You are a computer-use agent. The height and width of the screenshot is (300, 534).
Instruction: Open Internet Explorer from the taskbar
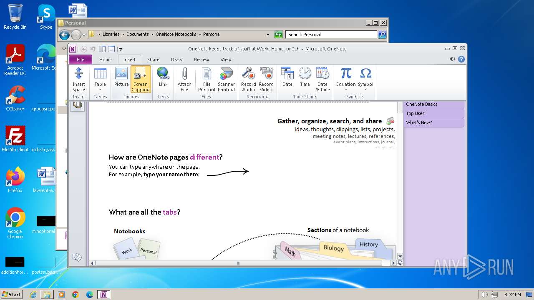click(33, 295)
